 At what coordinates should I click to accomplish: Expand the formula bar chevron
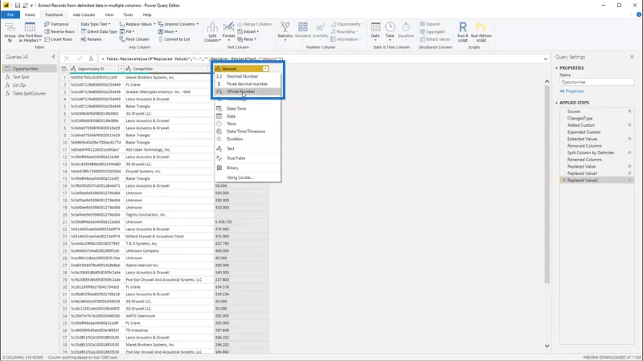click(x=546, y=59)
